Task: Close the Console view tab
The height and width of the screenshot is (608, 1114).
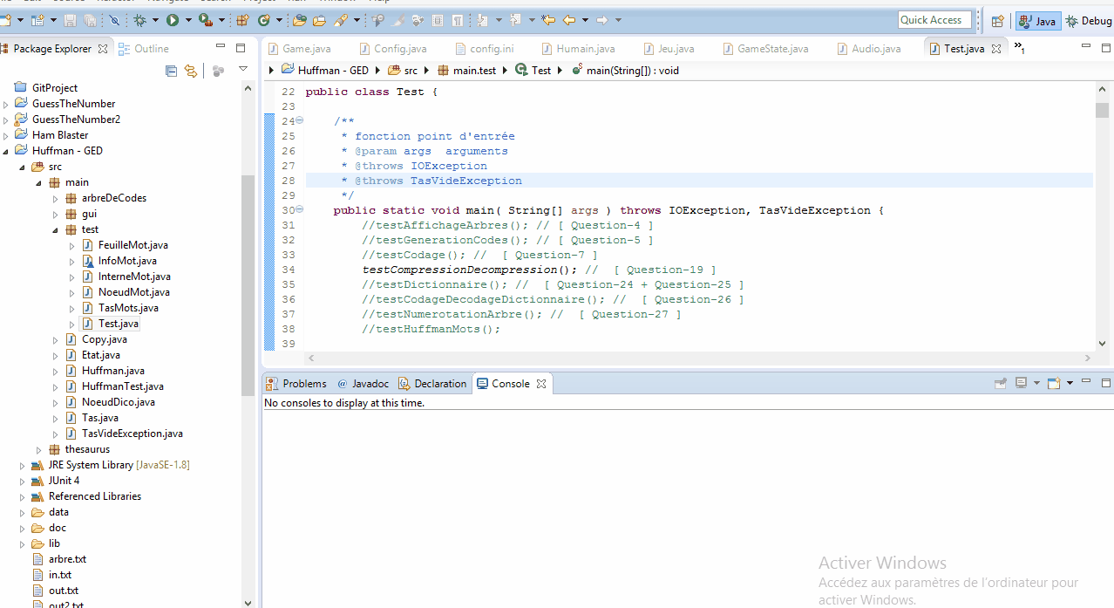Action: pos(540,384)
